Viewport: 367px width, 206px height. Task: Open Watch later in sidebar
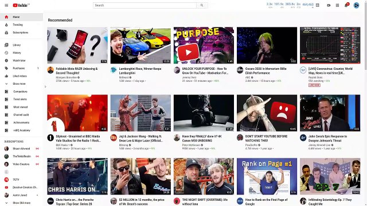pyautogui.click(x=21, y=61)
